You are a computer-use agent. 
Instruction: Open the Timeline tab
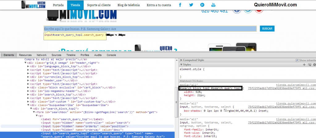[71, 55]
